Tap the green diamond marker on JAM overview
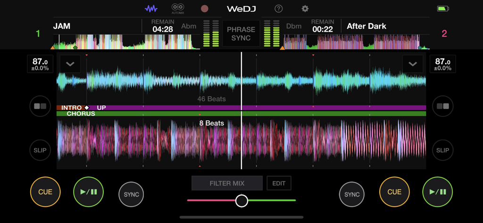483x223 pixels. click(x=75, y=48)
